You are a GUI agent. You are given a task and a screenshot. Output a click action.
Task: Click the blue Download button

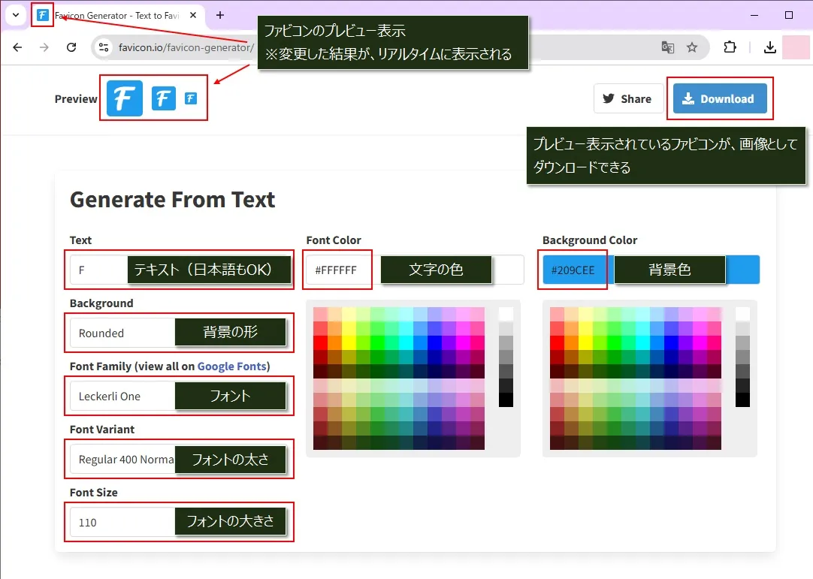point(719,98)
